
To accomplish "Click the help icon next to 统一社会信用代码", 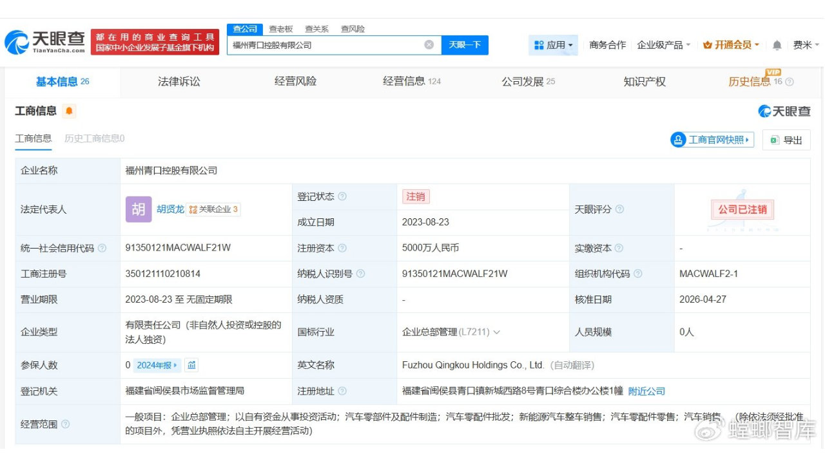I will point(102,248).
